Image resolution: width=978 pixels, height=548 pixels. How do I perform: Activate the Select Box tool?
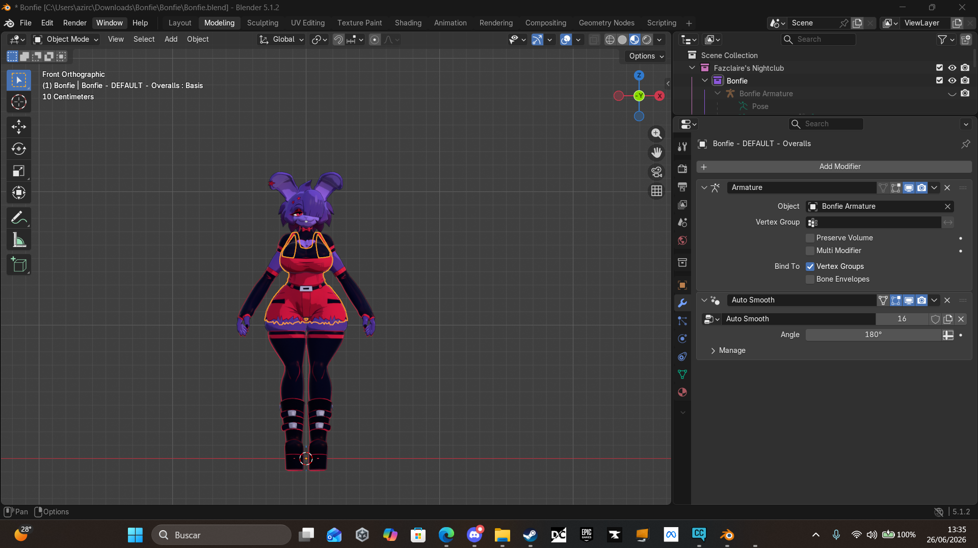pyautogui.click(x=19, y=80)
